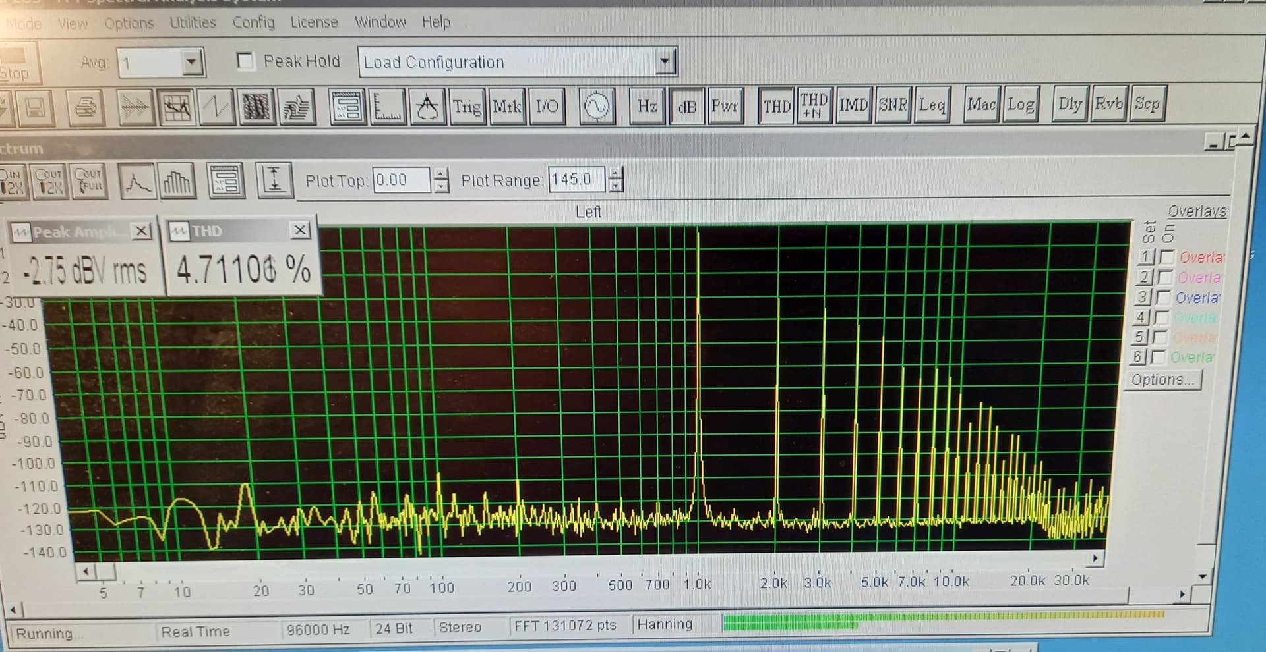Image resolution: width=1266 pixels, height=652 pixels.
Task: Enable the Peak Hold checkbox
Action: [245, 61]
